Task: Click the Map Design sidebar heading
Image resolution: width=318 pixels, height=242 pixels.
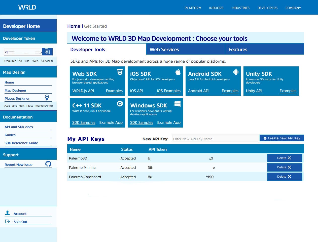Action: click(x=14, y=72)
